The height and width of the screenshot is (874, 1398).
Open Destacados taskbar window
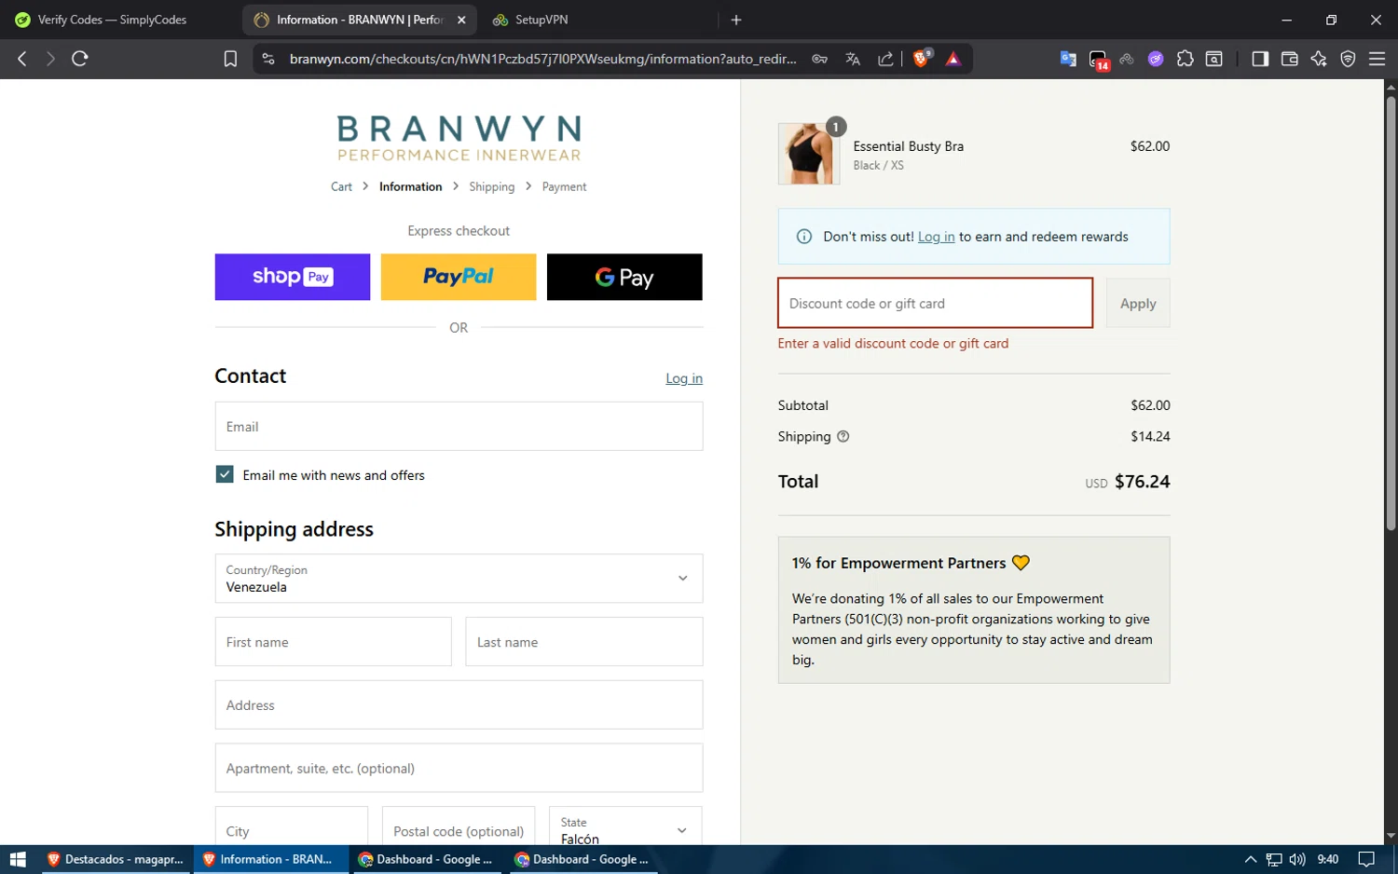(116, 859)
